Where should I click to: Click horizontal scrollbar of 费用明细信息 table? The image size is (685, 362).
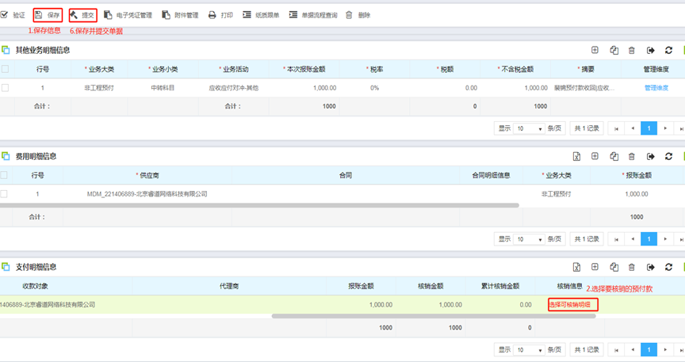click(259, 205)
